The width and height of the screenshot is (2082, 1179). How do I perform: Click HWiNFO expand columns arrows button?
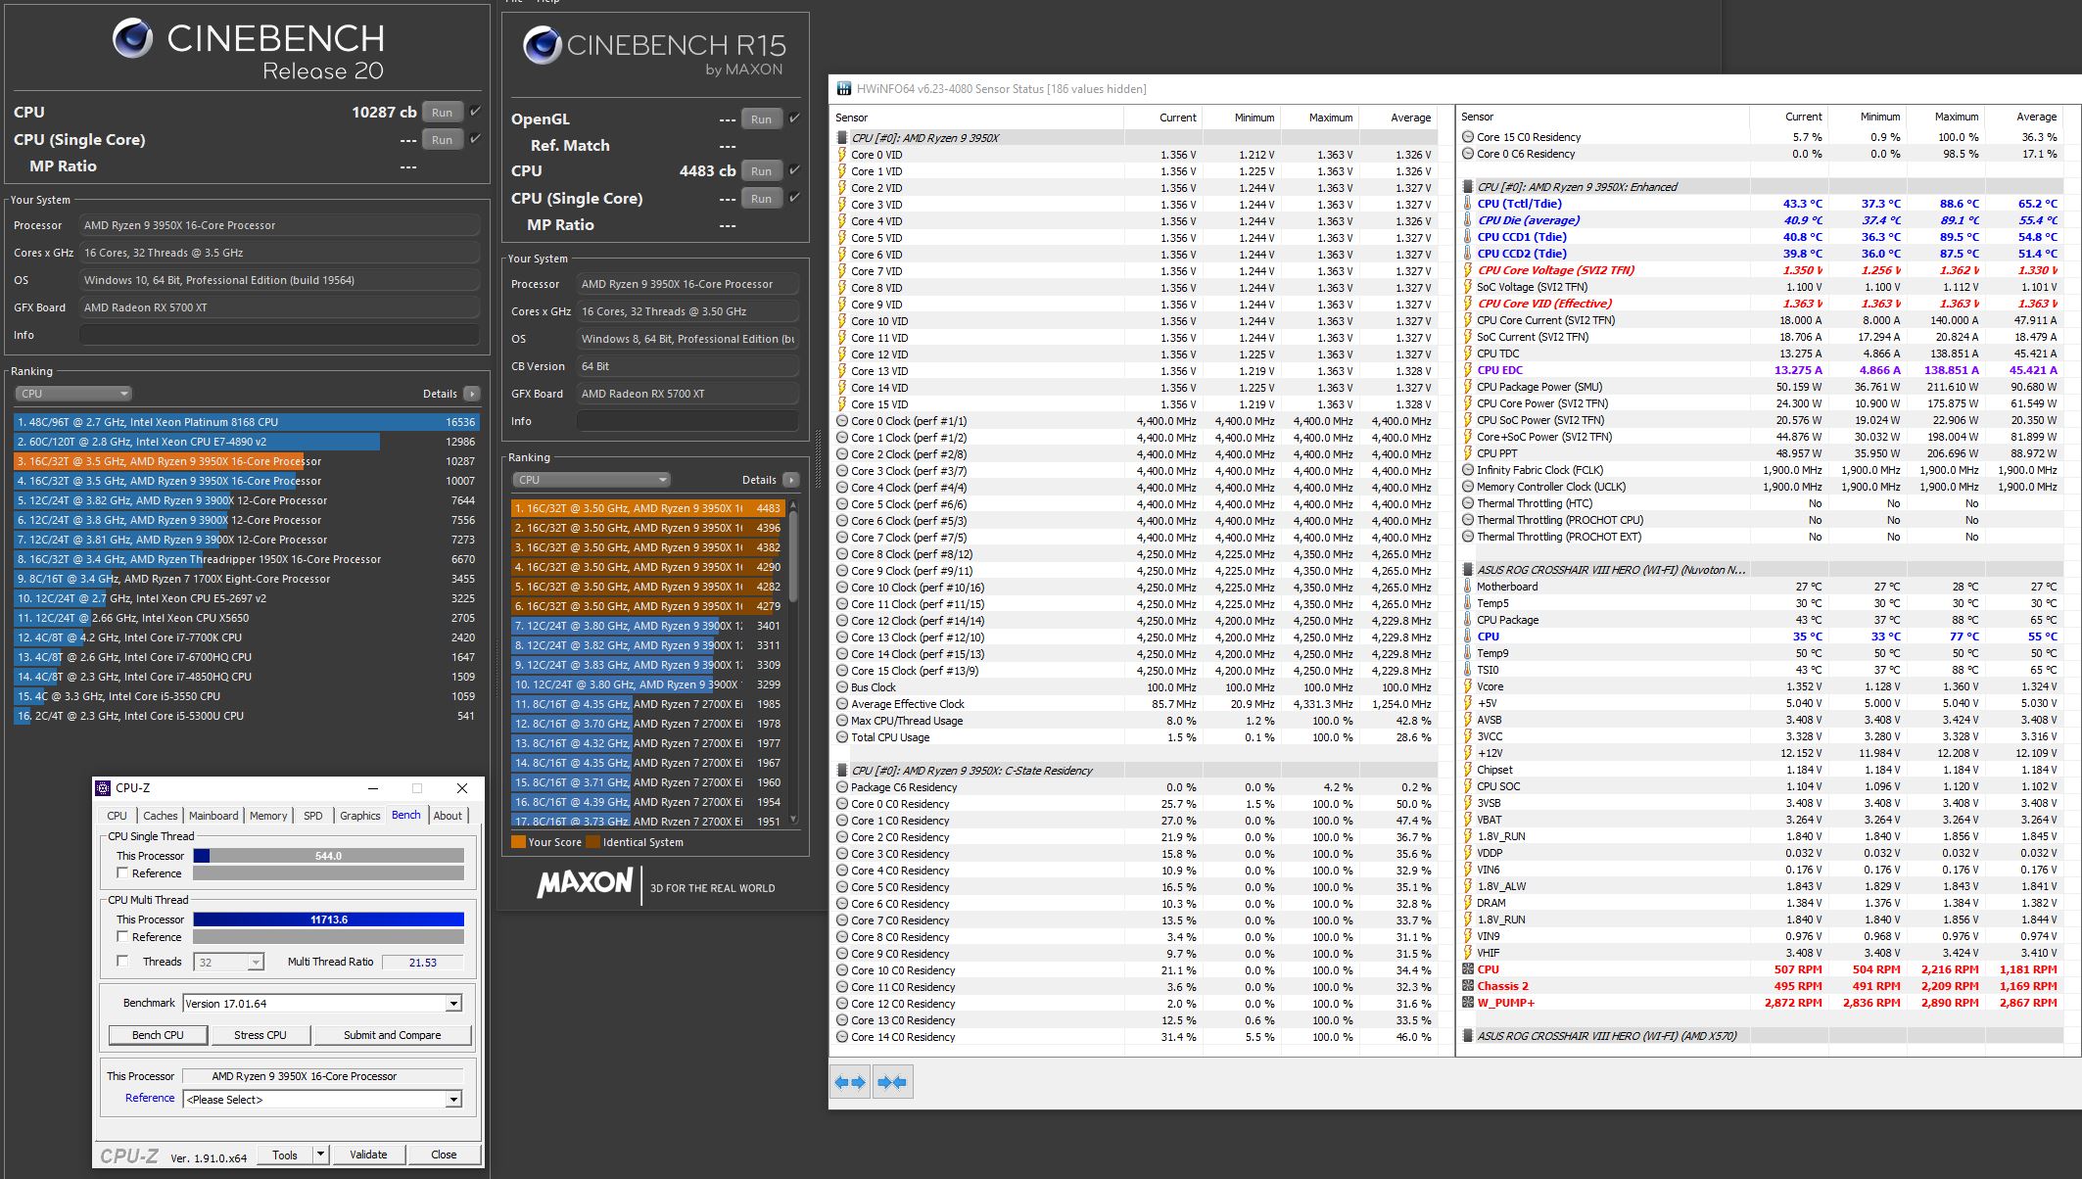coord(849,1082)
